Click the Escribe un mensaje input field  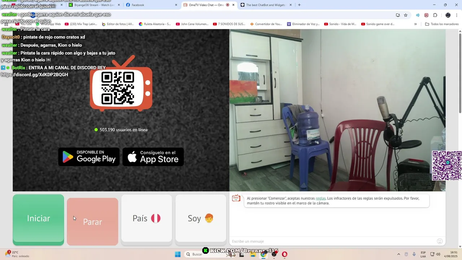332,241
